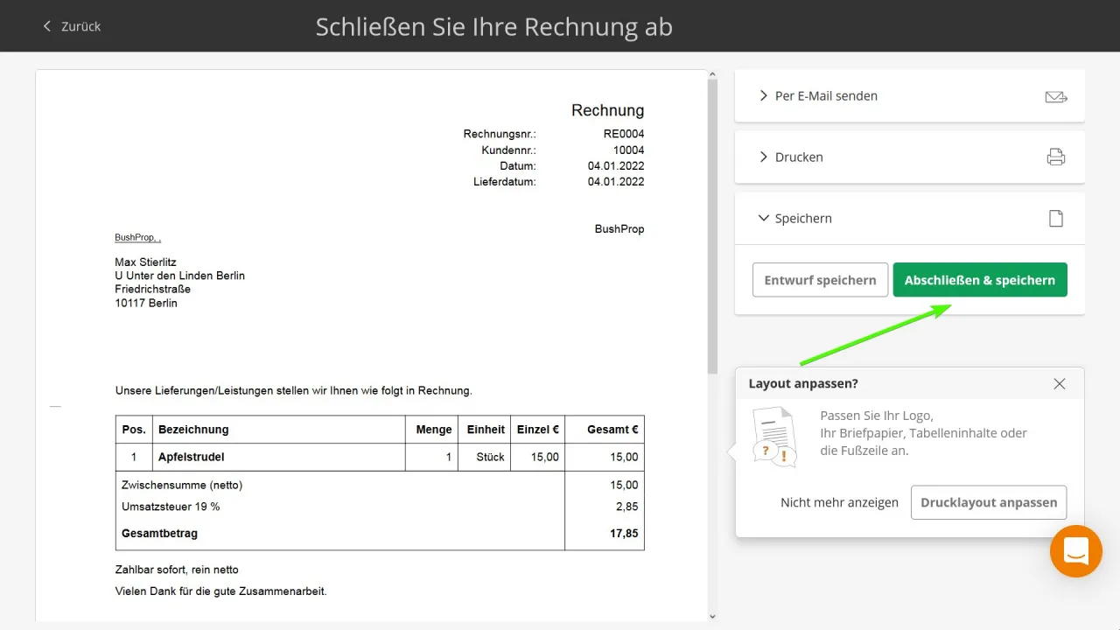Click the back chevron next to Zurück
The width and height of the screenshot is (1120, 630).
(x=47, y=26)
